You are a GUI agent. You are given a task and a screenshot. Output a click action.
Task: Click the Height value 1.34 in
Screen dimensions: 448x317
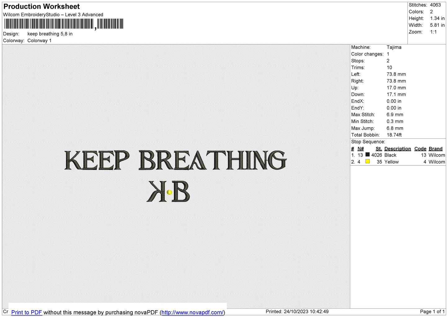(437, 18)
